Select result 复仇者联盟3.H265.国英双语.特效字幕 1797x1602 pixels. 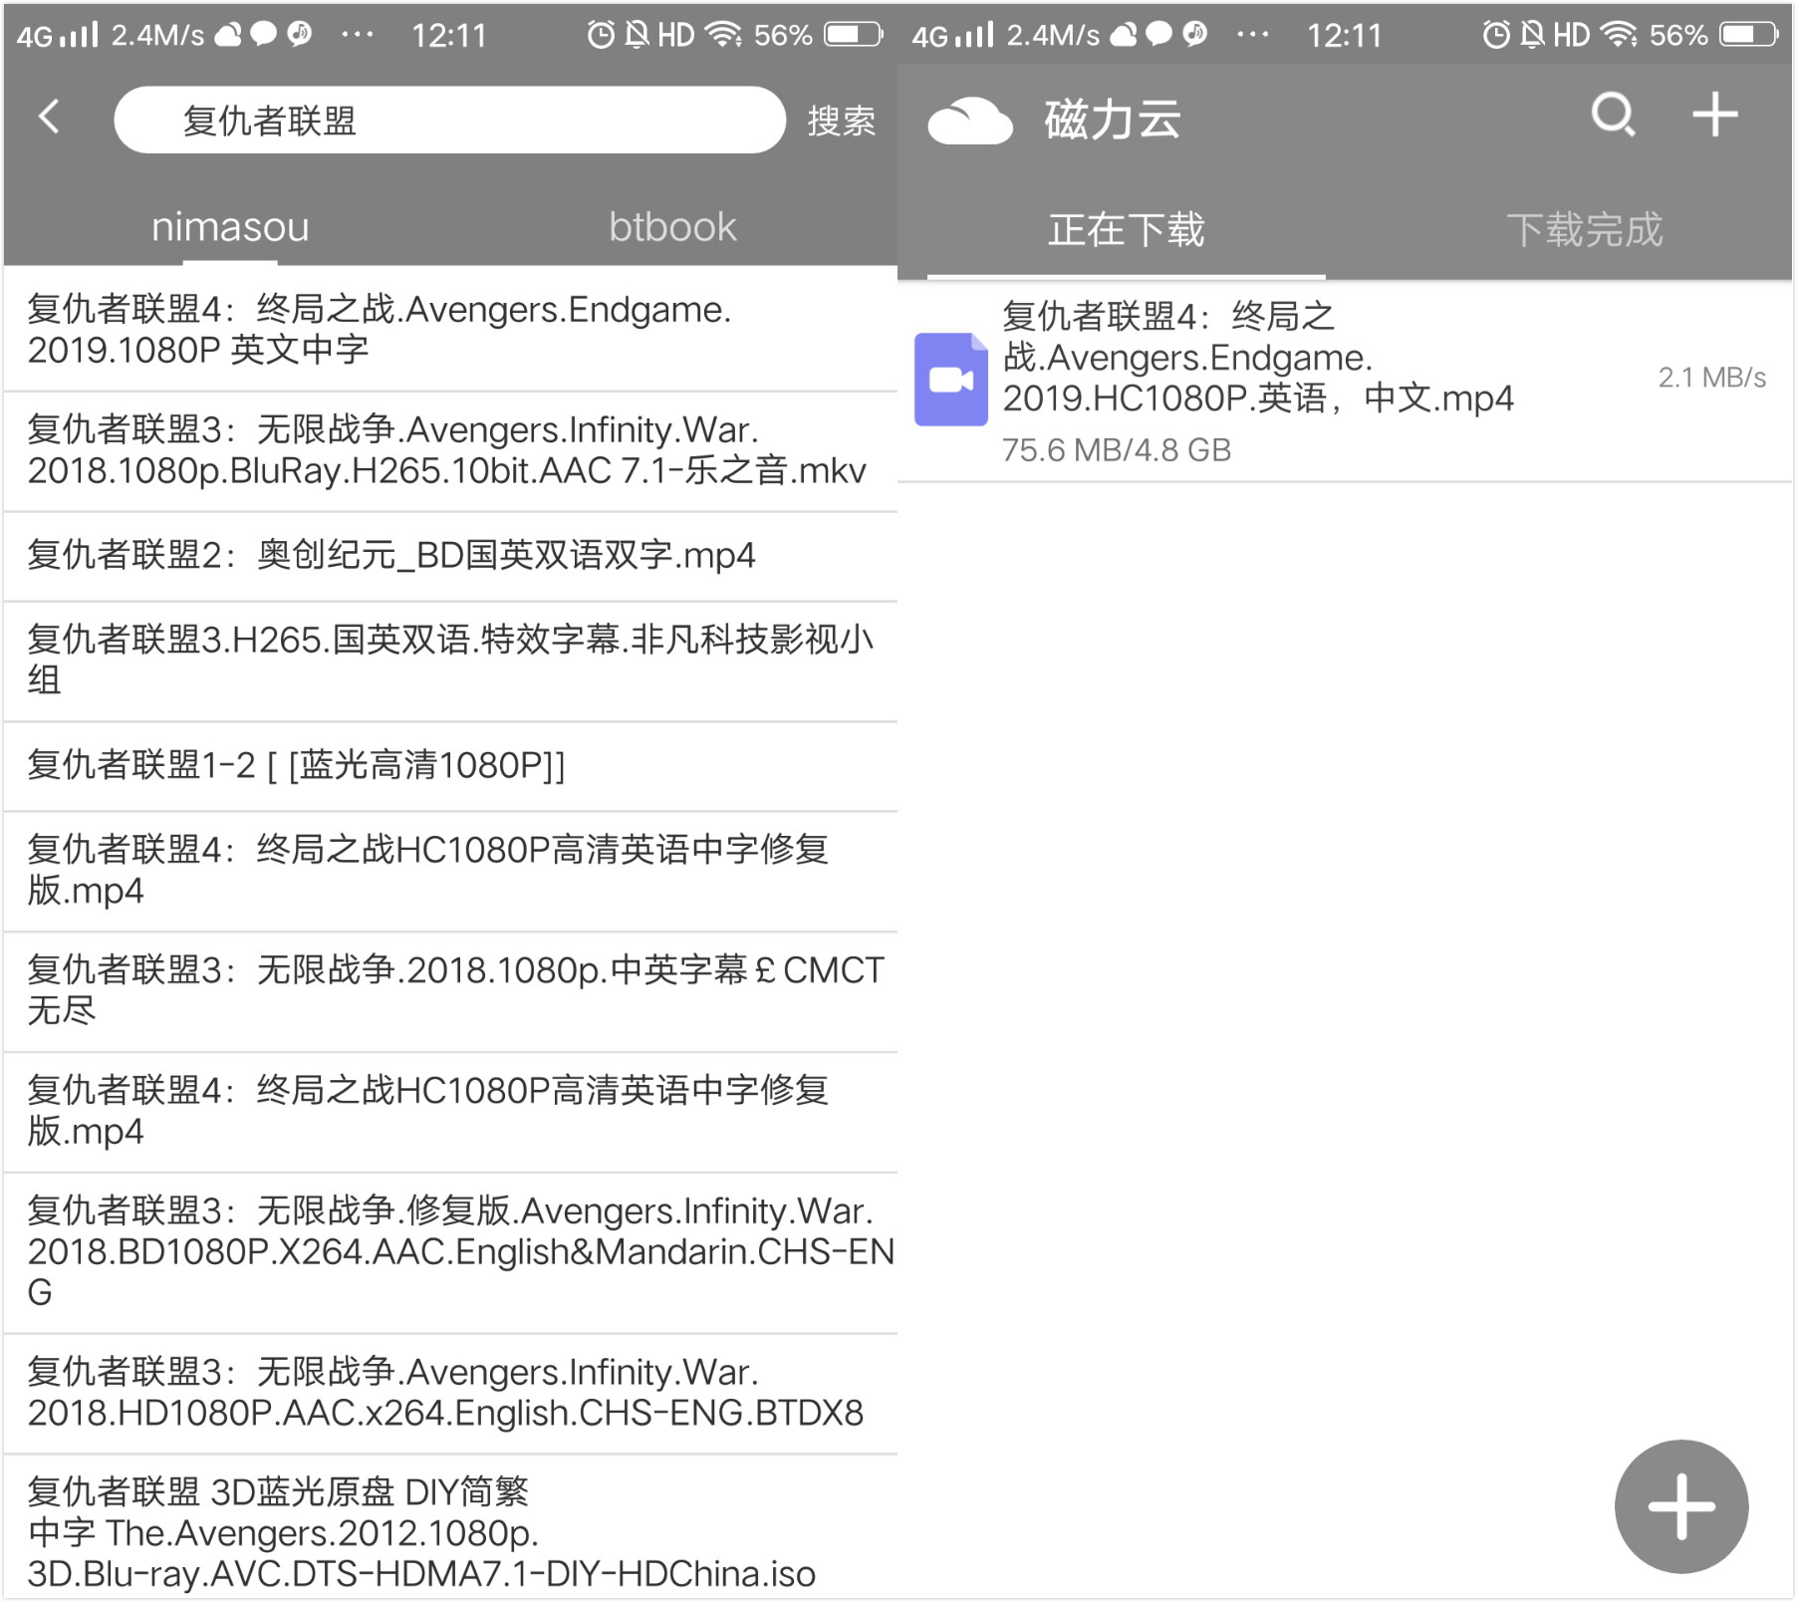450,660
